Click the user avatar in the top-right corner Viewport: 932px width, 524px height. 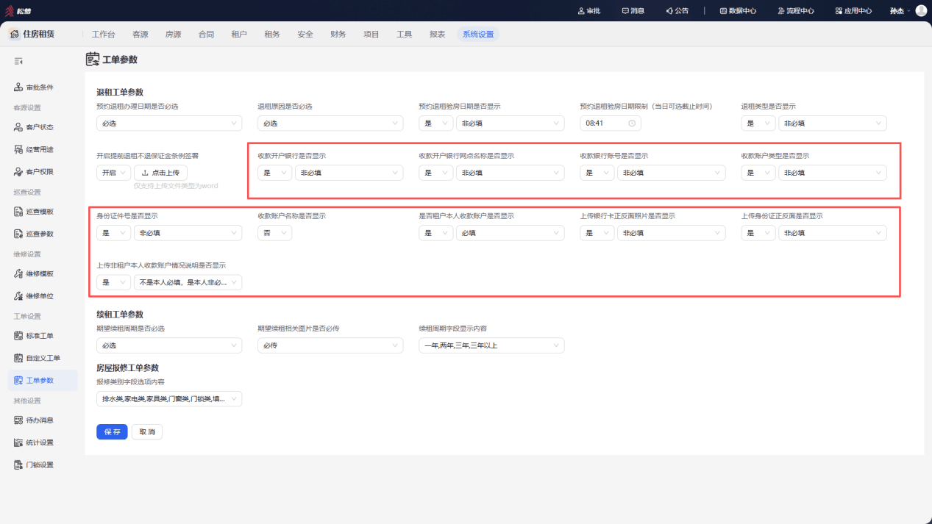(921, 11)
